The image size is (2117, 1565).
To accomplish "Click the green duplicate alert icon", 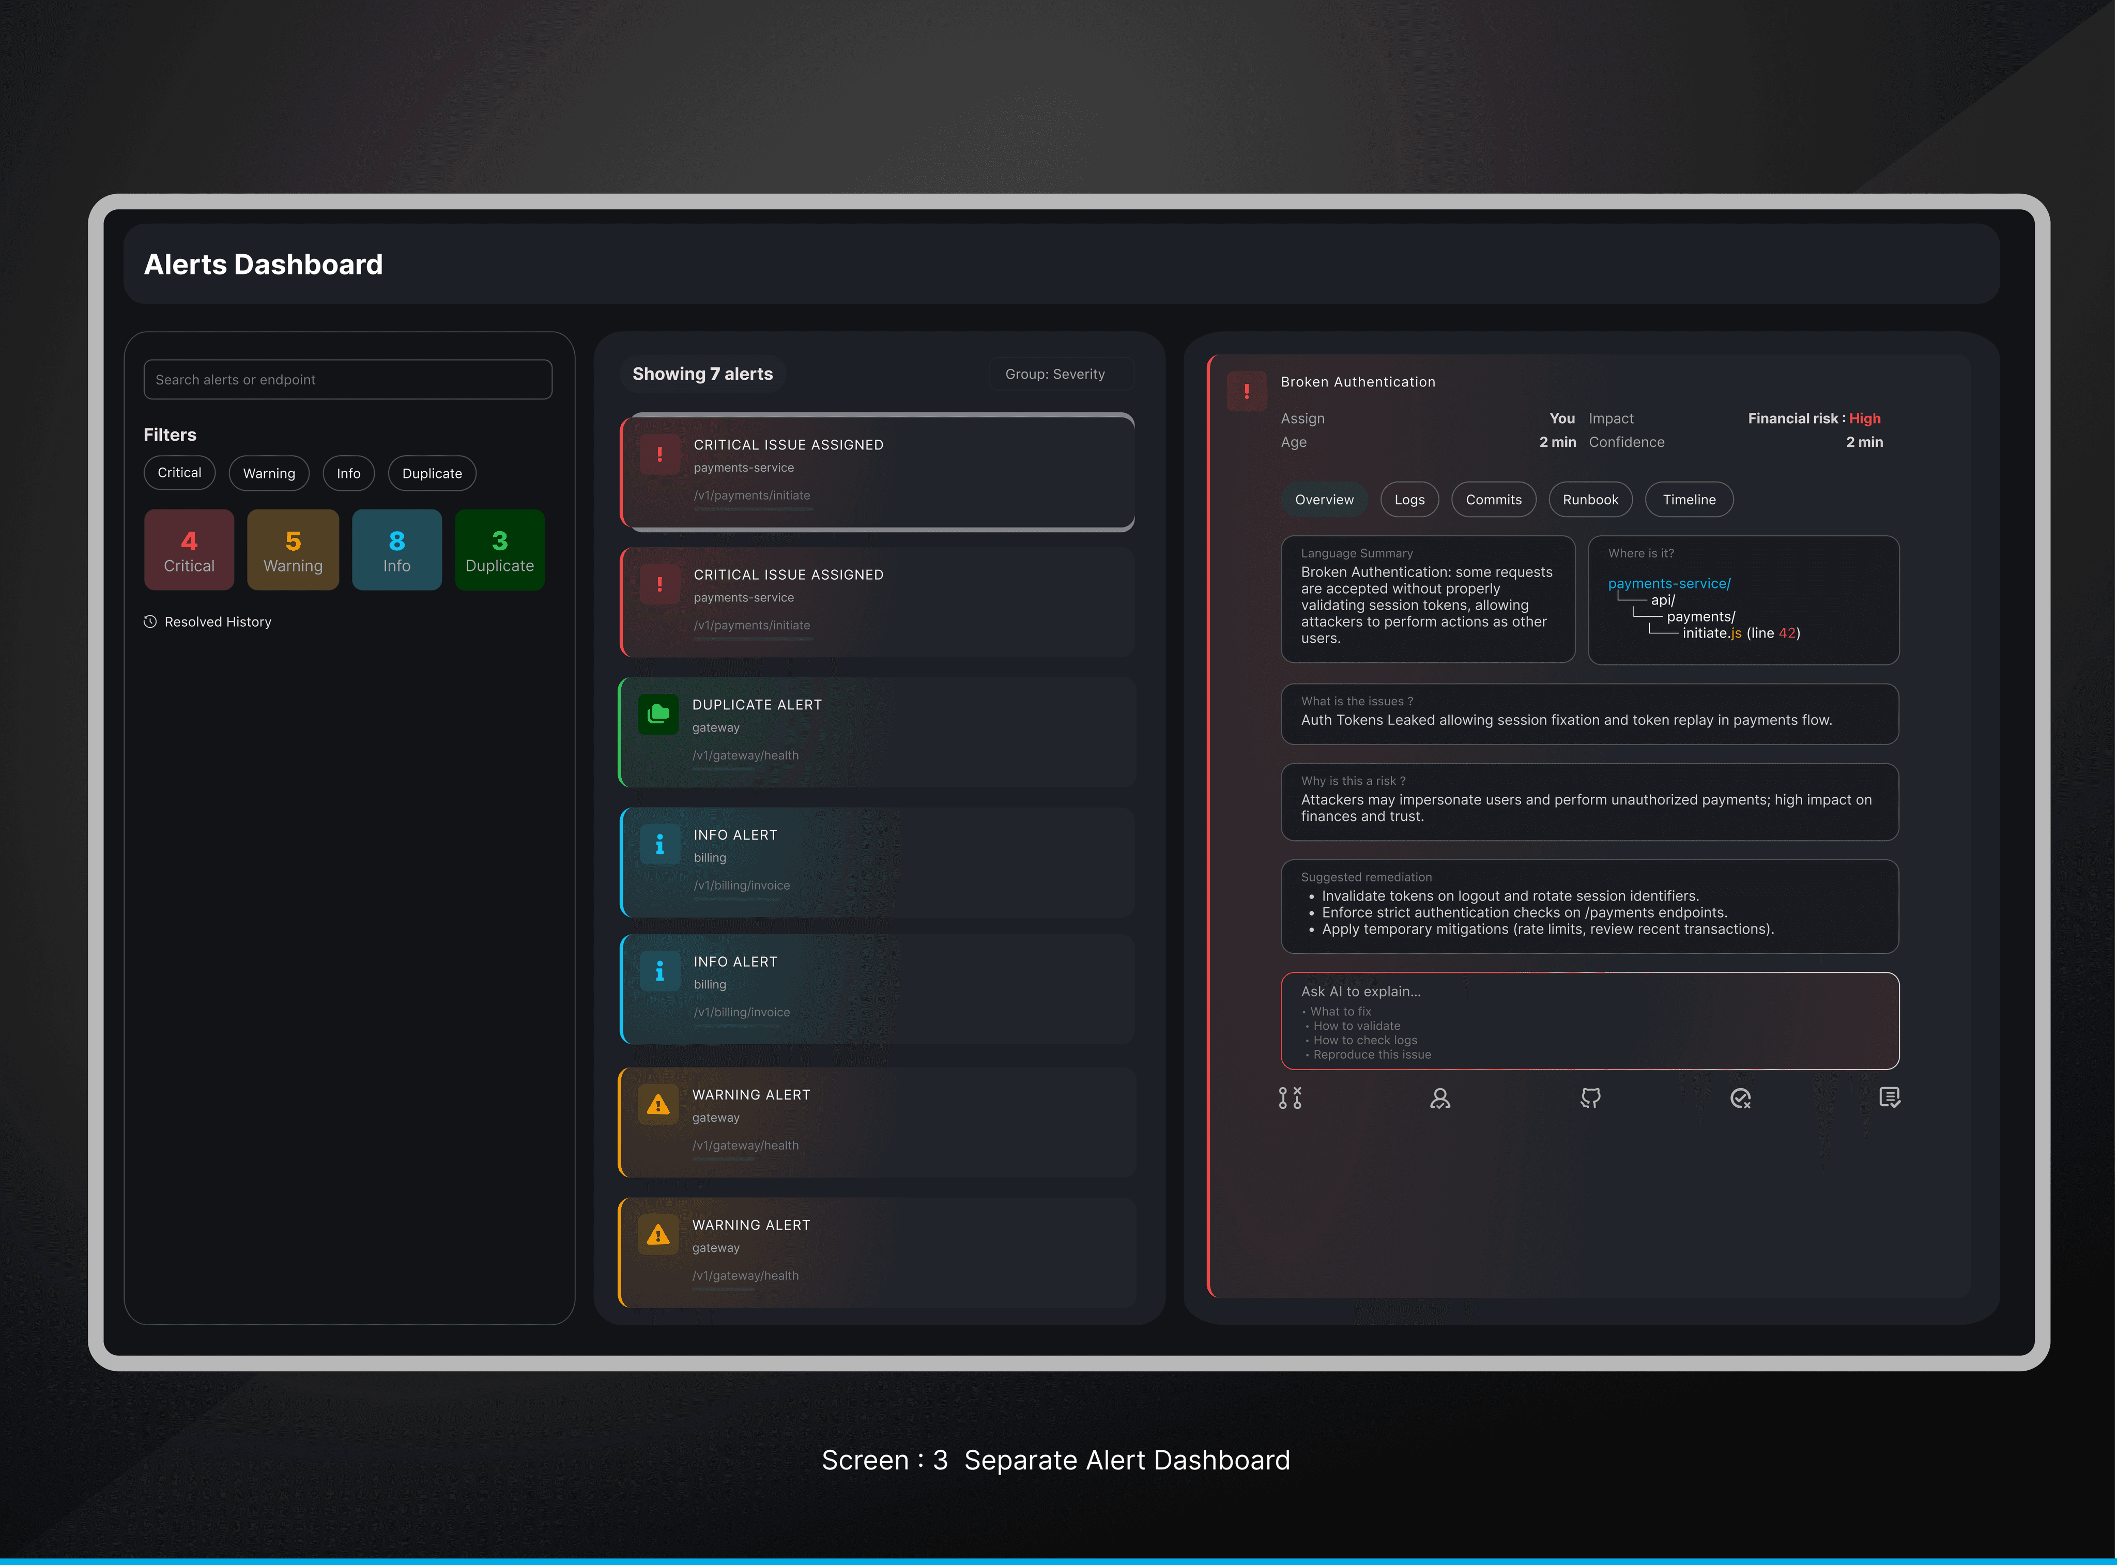I will point(658,714).
